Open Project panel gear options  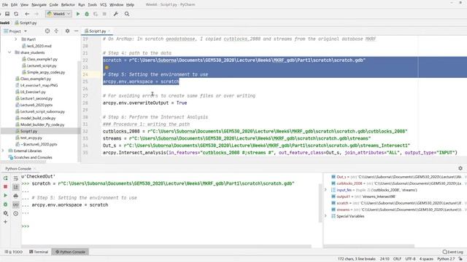(67, 31)
